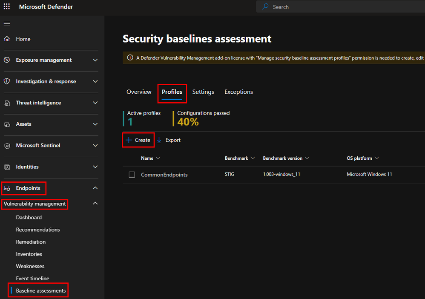Open Recommendations under Vulnerability management
The image size is (425, 299).
click(x=38, y=230)
